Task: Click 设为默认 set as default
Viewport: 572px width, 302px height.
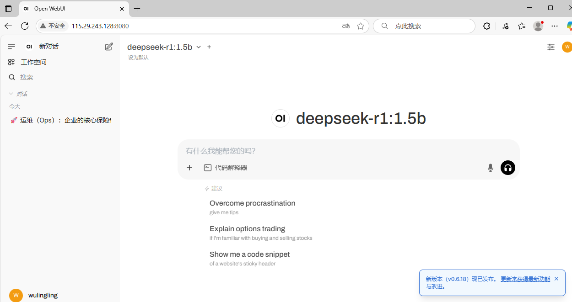Action: (x=138, y=58)
